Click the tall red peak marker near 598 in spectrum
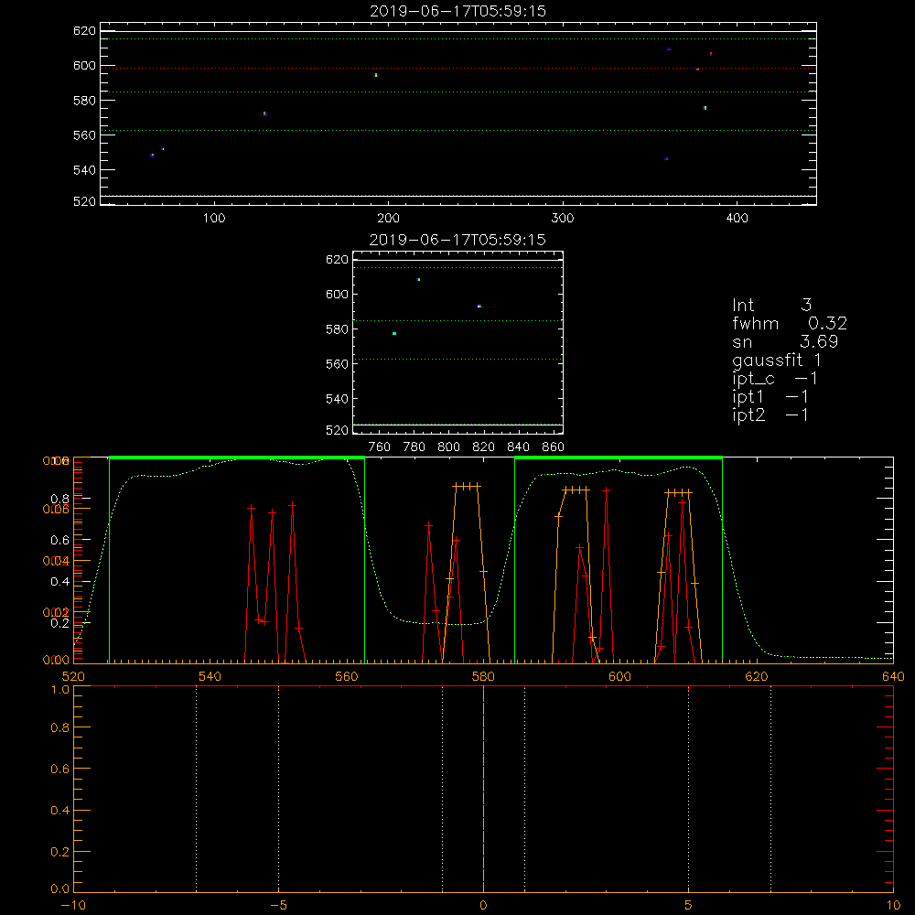This screenshot has width=915, height=915. [x=607, y=490]
